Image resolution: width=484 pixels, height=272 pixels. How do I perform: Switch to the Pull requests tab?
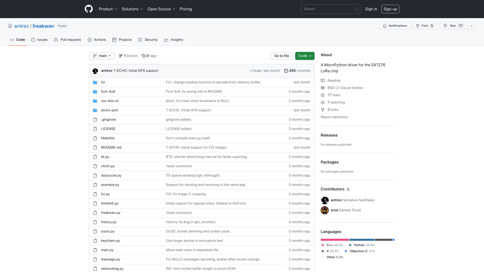click(68, 40)
